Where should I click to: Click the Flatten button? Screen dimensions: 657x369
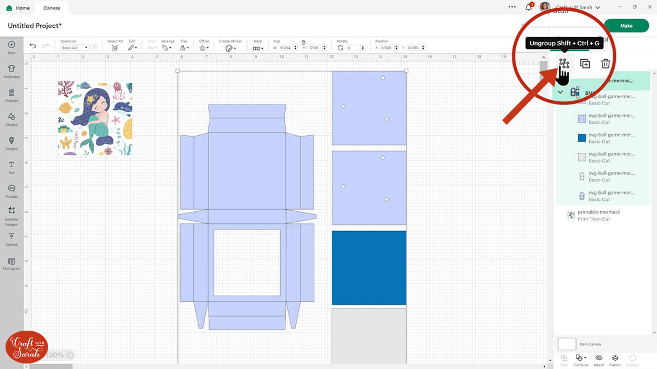(615, 360)
